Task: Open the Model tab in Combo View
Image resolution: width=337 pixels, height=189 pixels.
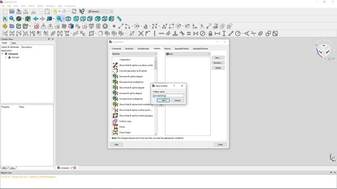Action: [5, 43]
